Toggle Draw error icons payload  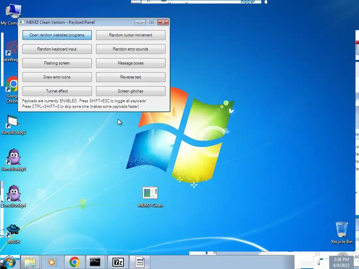57,77
